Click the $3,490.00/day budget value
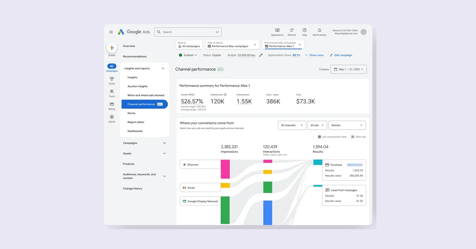This screenshot has height=249, width=476. tap(247, 56)
